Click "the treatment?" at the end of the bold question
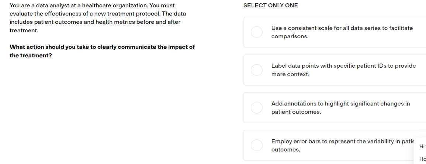Screen dimensions: 426x164 tap(31, 55)
